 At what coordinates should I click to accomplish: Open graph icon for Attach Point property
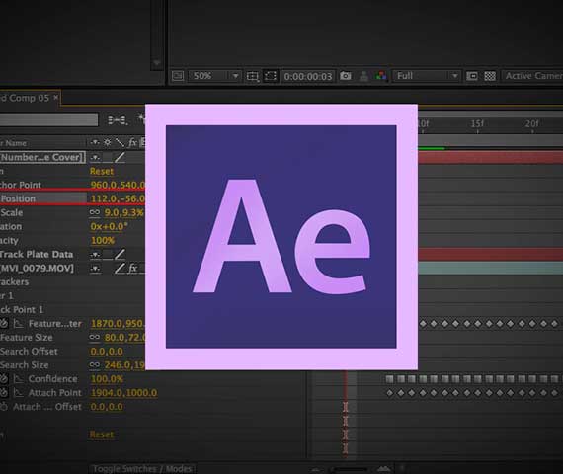click(18, 393)
